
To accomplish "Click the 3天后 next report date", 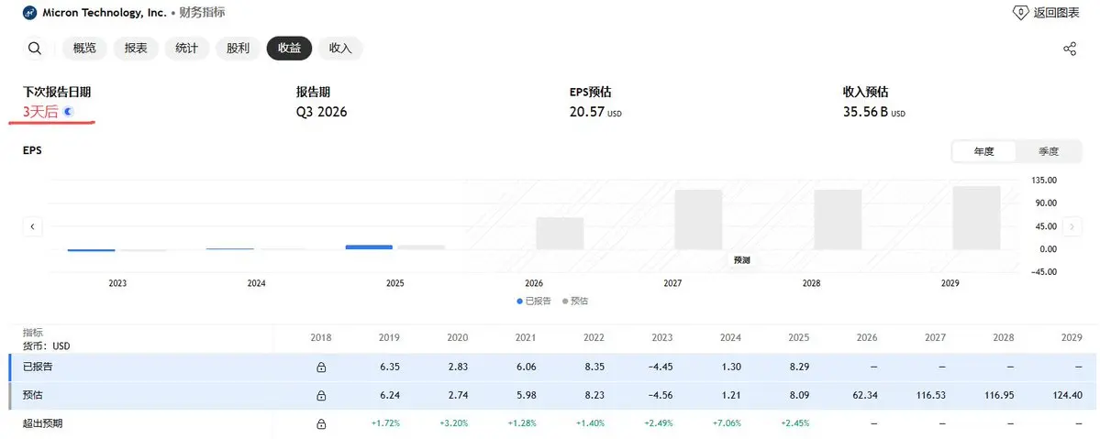I will (40, 112).
